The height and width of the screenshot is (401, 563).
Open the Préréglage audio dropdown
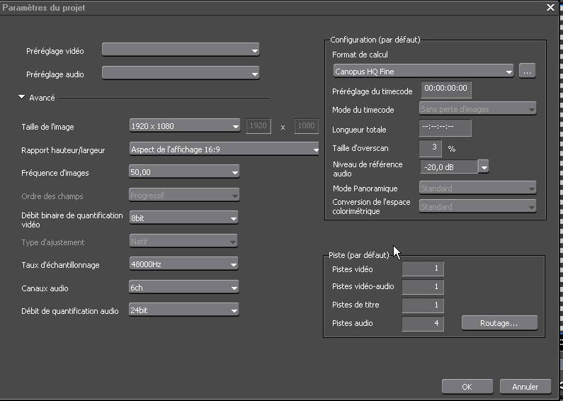[x=181, y=73]
